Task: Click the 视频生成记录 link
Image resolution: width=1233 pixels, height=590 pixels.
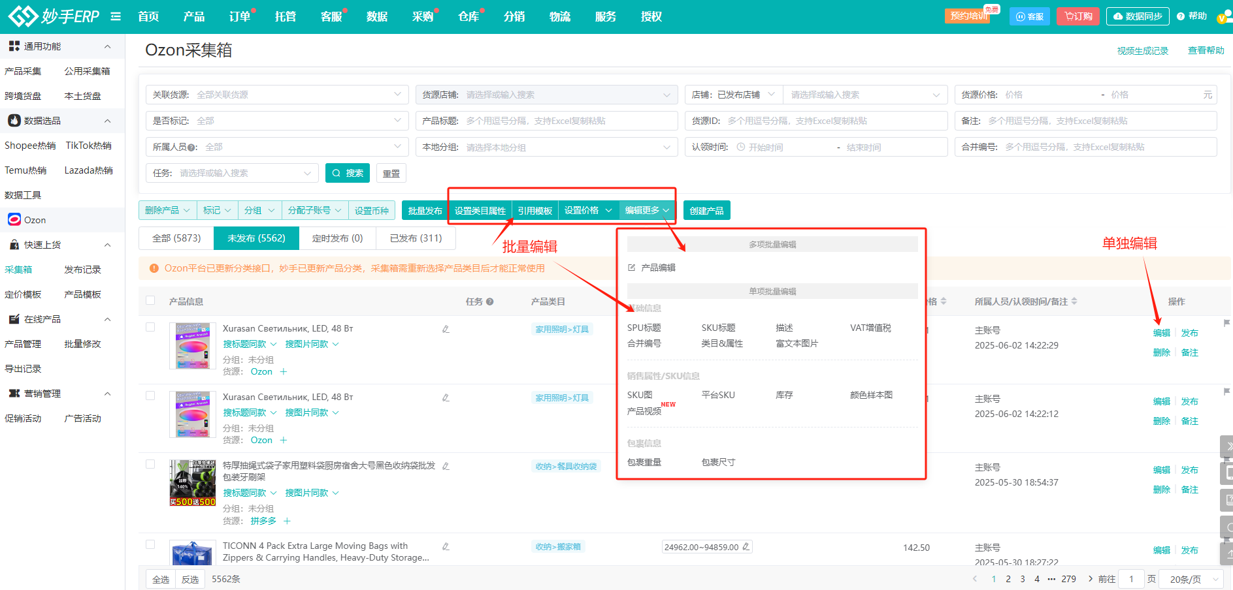Action: (x=1143, y=51)
